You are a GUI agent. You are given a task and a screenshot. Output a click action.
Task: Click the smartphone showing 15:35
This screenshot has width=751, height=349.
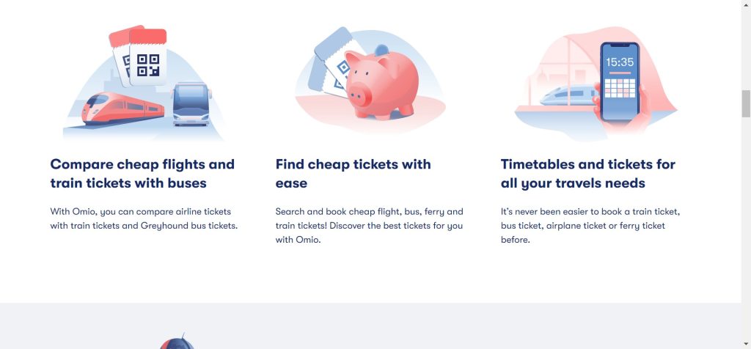point(620,81)
